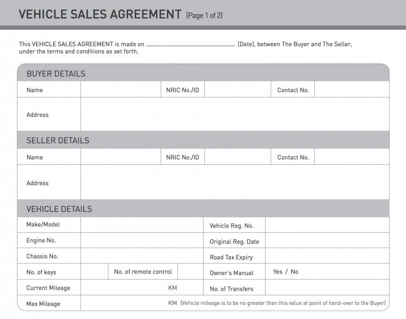Click the Buyer Name field

click(121, 90)
